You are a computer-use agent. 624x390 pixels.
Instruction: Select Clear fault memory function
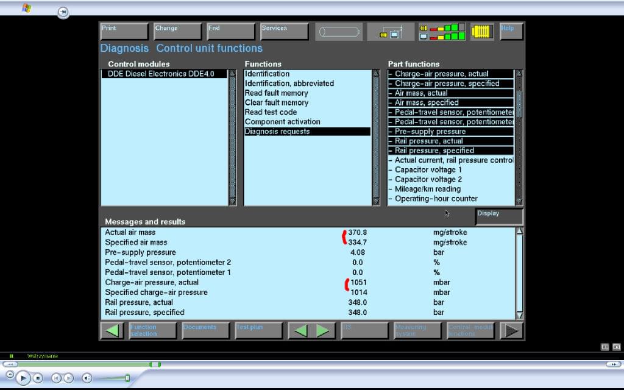(307, 102)
